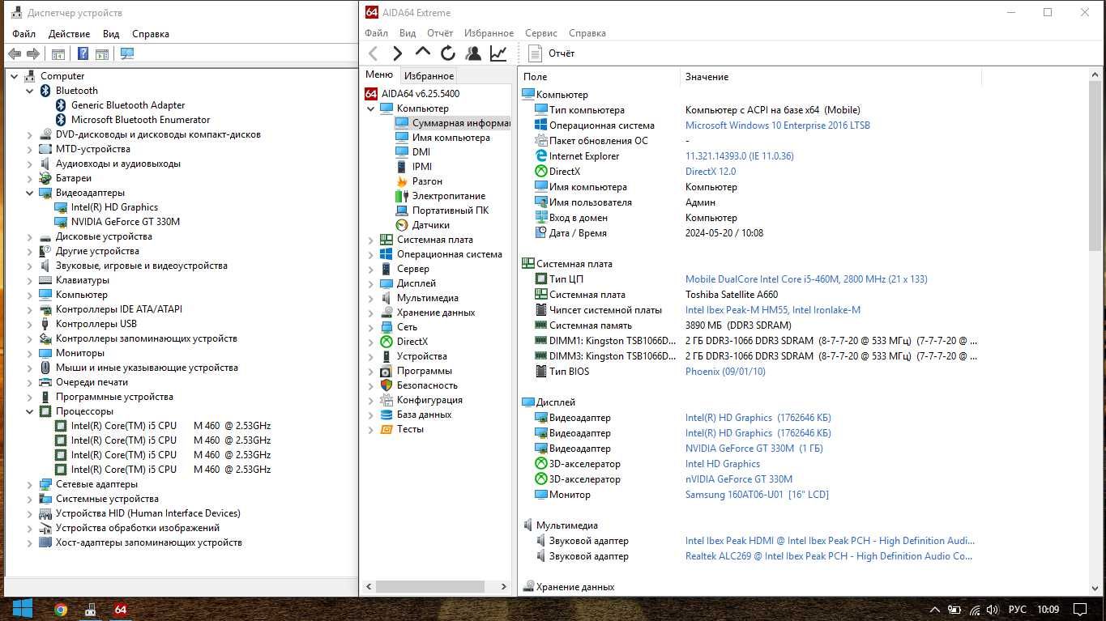Open the AIDA64 user manage icon
1106x621 pixels.
pos(473,53)
